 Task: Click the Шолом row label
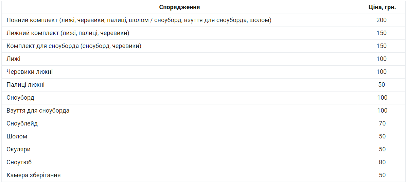click(x=17, y=136)
